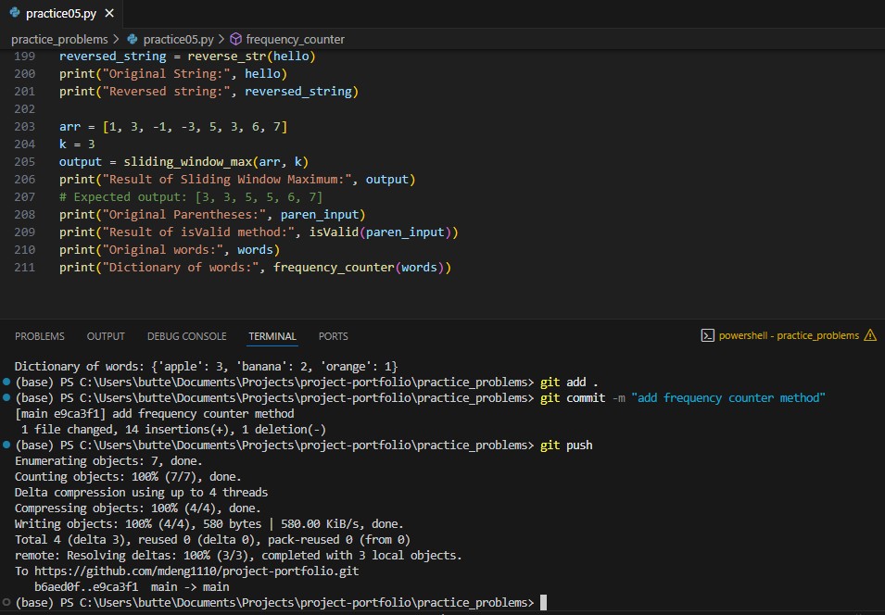Click the PowerShell icon in the terminal panel
Image resolution: width=885 pixels, height=615 pixels.
[709, 335]
